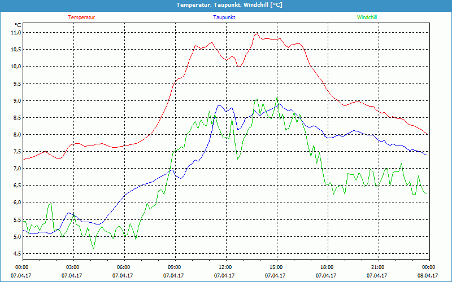Click the '21:00' time label on the x-axis
The height and width of the screenshot is (282, 452).
379,267
